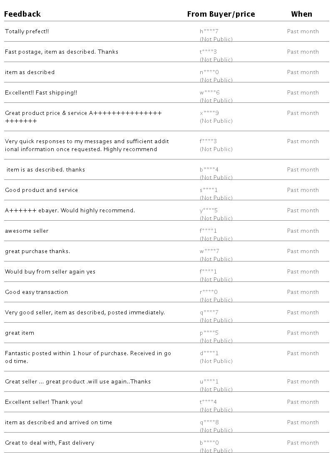Click the 'awesome seller' feedback text

click(27, 231)
